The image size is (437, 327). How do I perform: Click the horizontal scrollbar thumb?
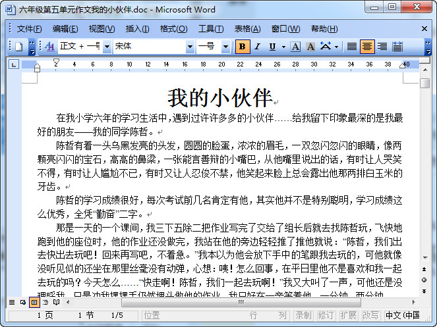coord(241,302)
